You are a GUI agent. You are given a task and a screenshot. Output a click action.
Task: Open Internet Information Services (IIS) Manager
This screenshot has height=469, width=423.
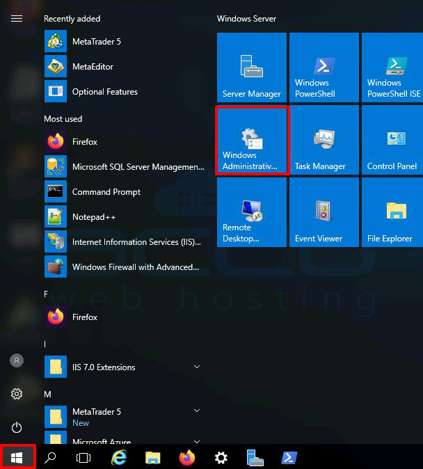122,241
